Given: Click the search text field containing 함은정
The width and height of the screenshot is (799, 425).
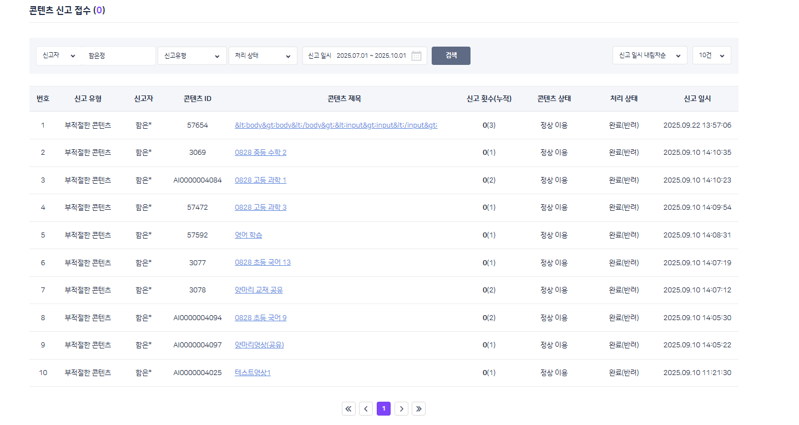Looking at the screenshot, I should pyautogui.click(x=119, y=56).
